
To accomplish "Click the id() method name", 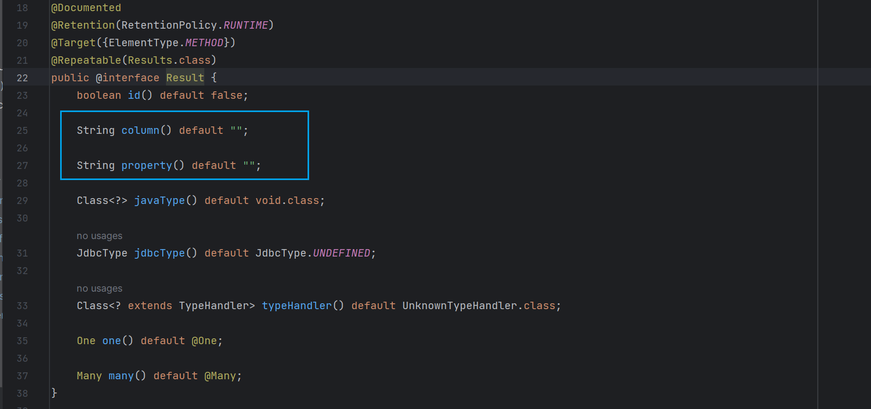I will tap(134, 95).
